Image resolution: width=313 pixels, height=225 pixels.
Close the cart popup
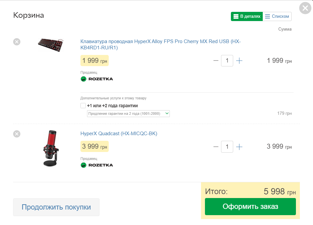305,8
